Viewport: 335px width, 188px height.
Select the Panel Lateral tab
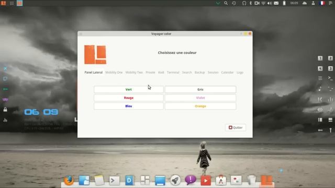tap(93, 73)
